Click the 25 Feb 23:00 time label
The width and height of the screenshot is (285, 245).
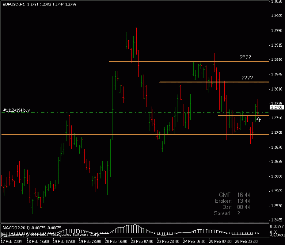click(246, 241)
